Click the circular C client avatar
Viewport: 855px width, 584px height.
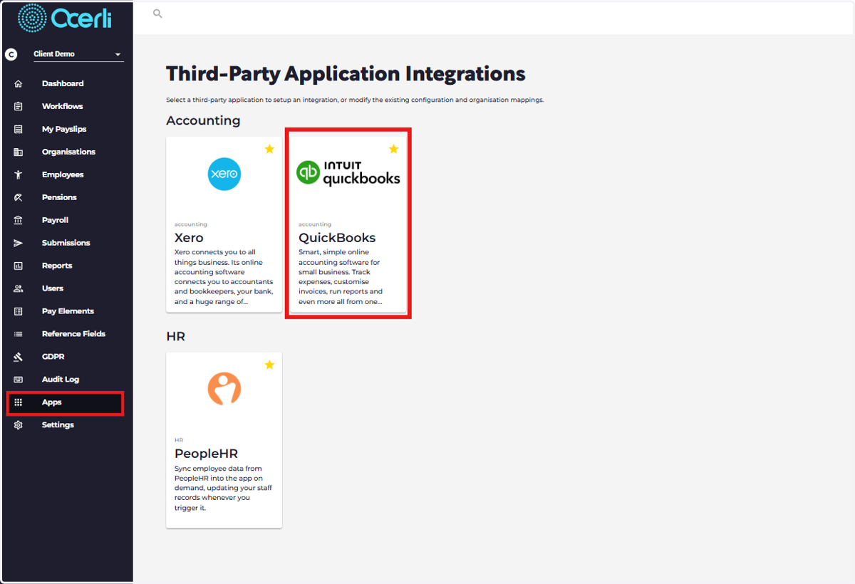pyautogui.click(x=11, y=54)
